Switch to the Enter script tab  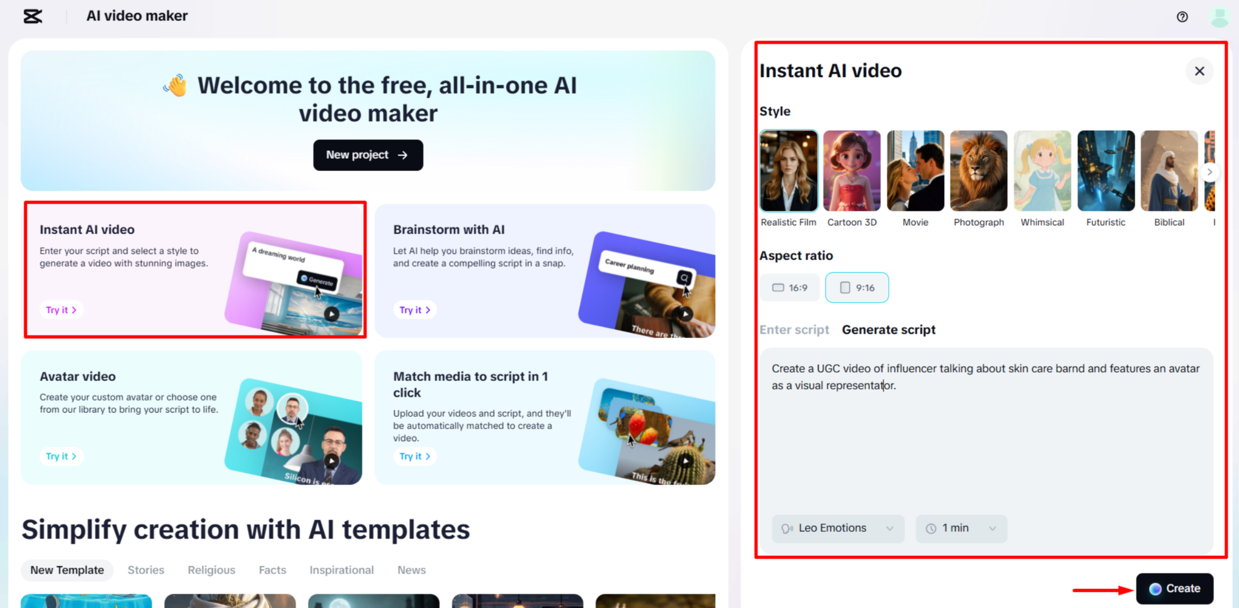794,330
